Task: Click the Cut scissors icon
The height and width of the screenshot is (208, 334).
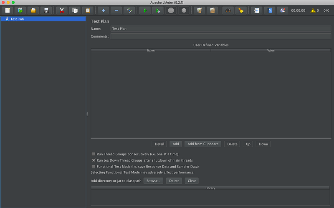Action: 62,10
